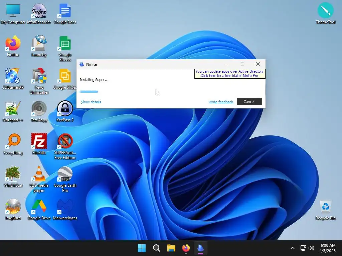Open taskbar Search
Image resolution: width=342 pixels, height=256 pixels.
(x=156, y=248)
